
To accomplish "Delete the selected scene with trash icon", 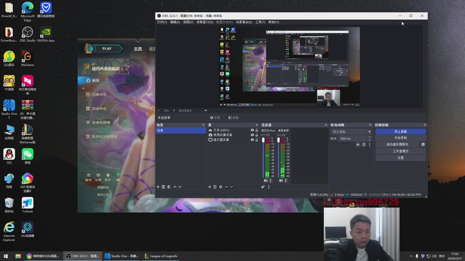I will [x=163, y=187].
